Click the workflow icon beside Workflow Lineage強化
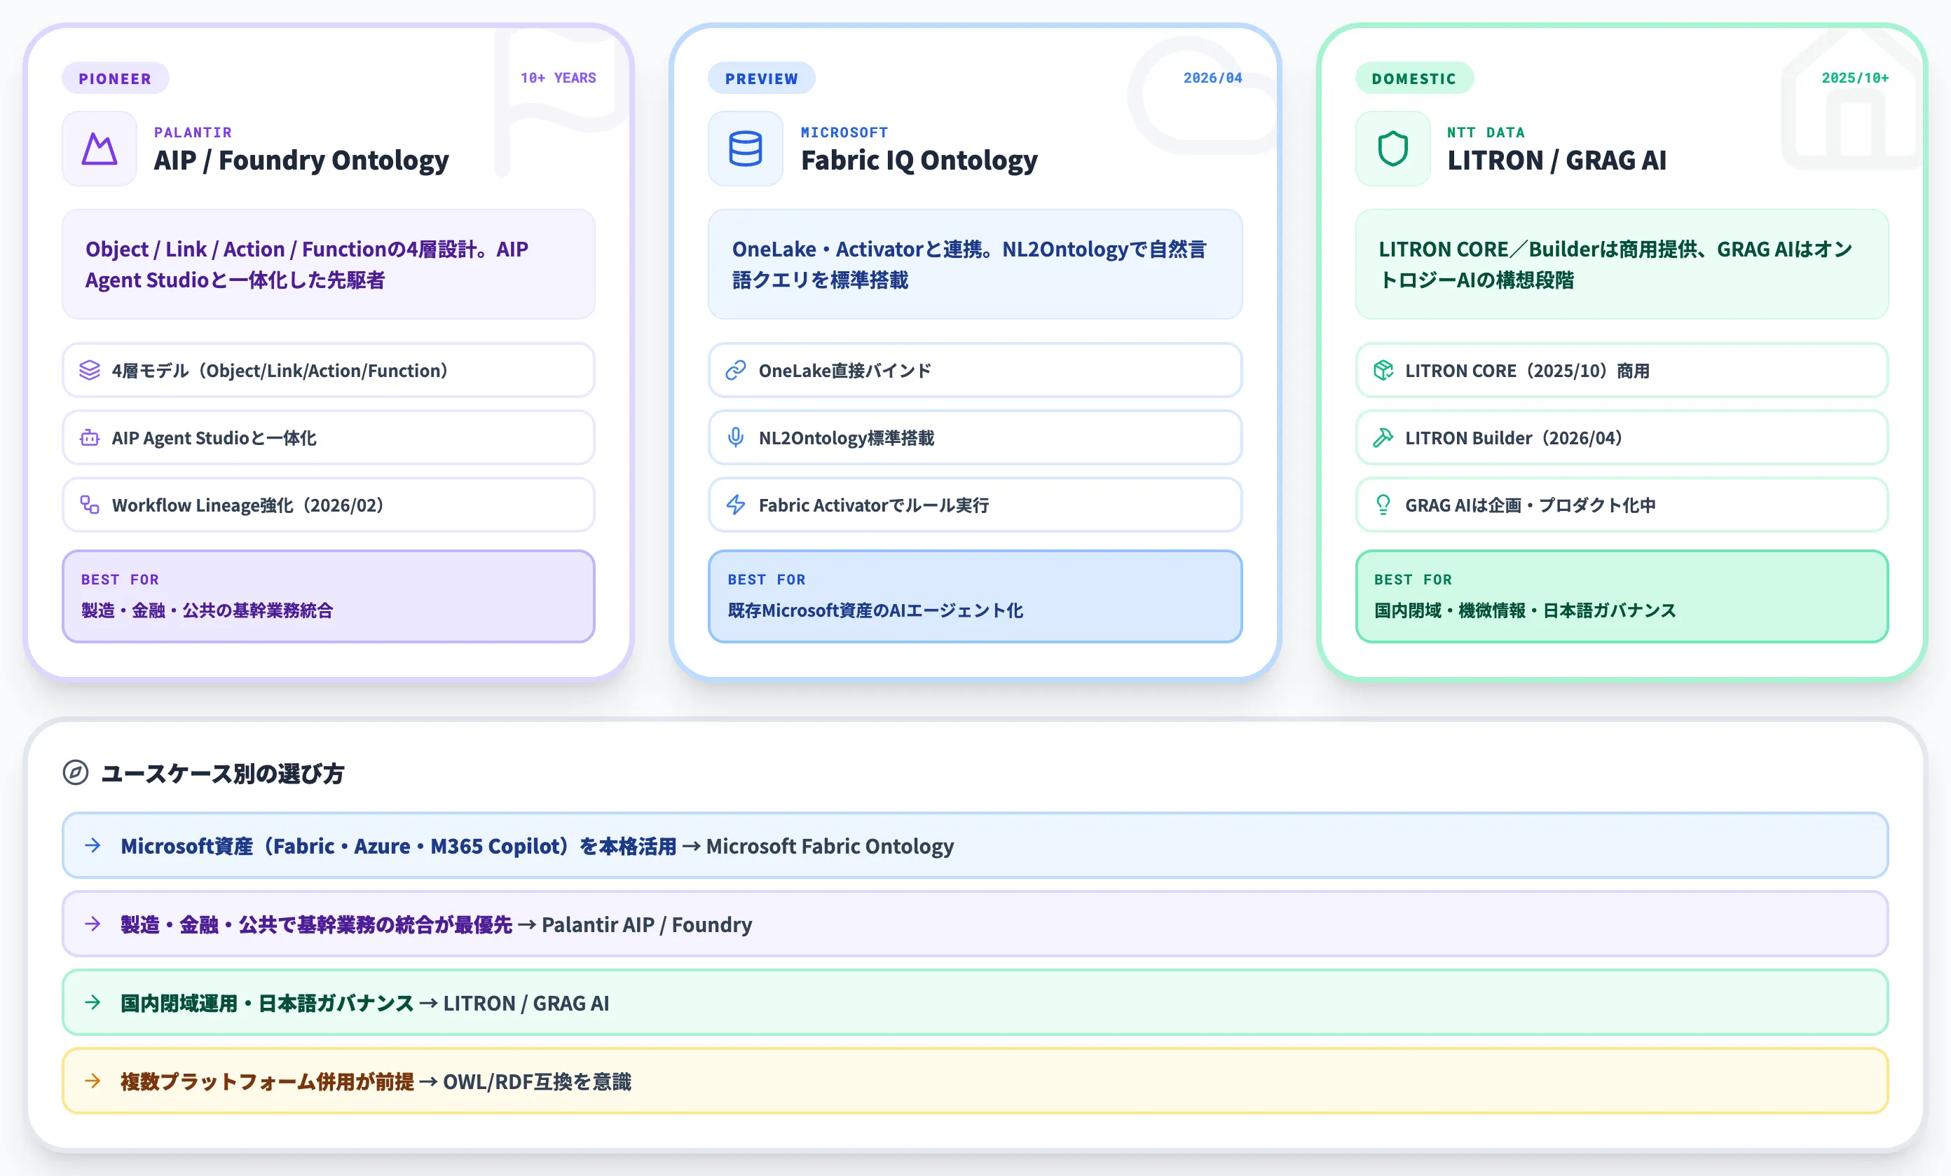This screenshot has height=1176, width=1951. pos(90,505)
